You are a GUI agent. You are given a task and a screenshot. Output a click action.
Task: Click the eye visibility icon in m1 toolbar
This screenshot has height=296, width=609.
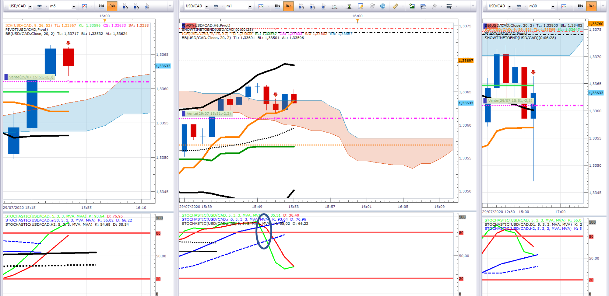pyautogui.click(x=372, y=6)
